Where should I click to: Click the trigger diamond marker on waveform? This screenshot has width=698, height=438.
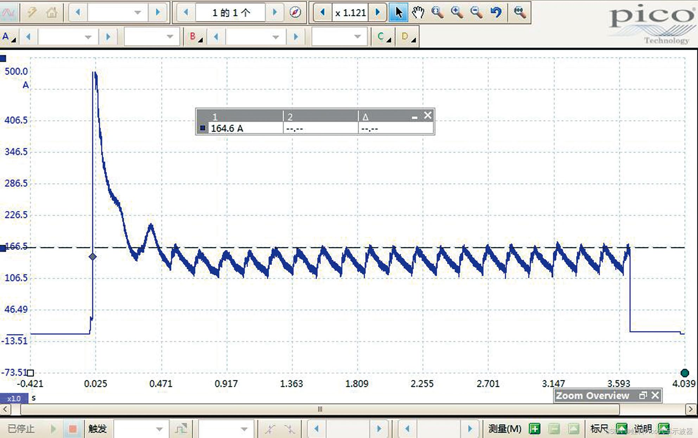click(93, 257)
